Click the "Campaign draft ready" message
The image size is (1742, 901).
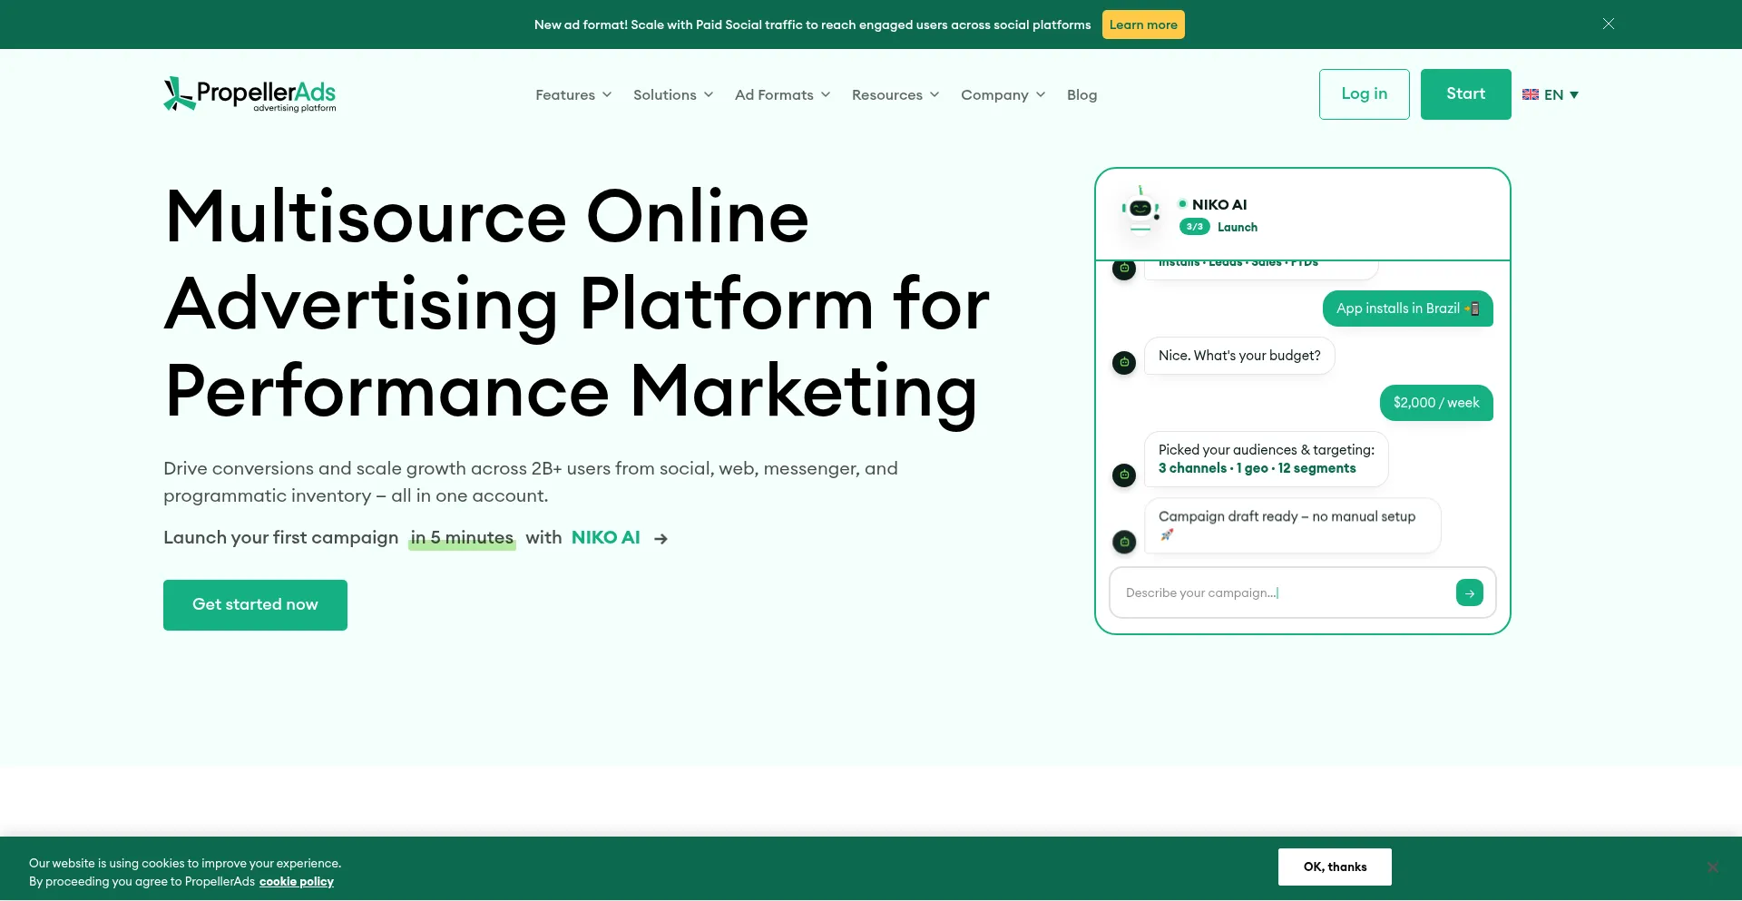point(1292,525)
